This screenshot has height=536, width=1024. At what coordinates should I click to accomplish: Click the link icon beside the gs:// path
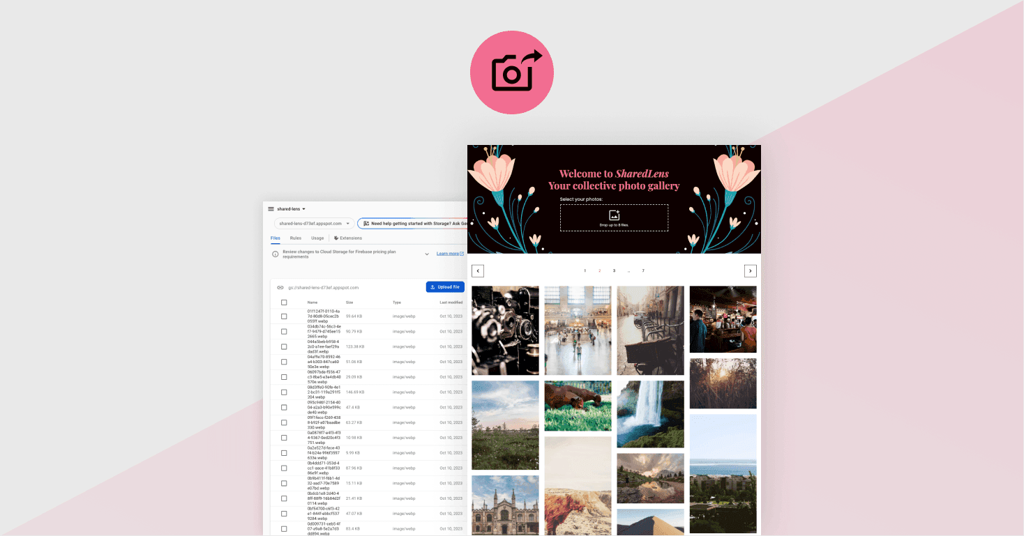tap(280, 287)
